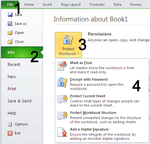Click the Save As icon
Image resolution: width=150 pixels, height=144 pixels.
[10, 24]
